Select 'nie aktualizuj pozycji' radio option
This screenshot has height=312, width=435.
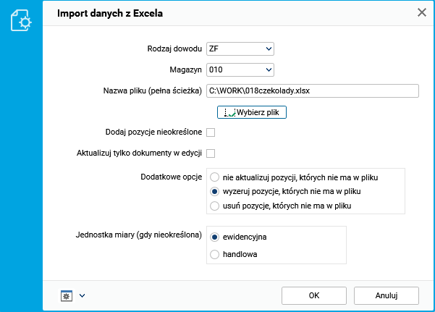(x=214, y=177)
